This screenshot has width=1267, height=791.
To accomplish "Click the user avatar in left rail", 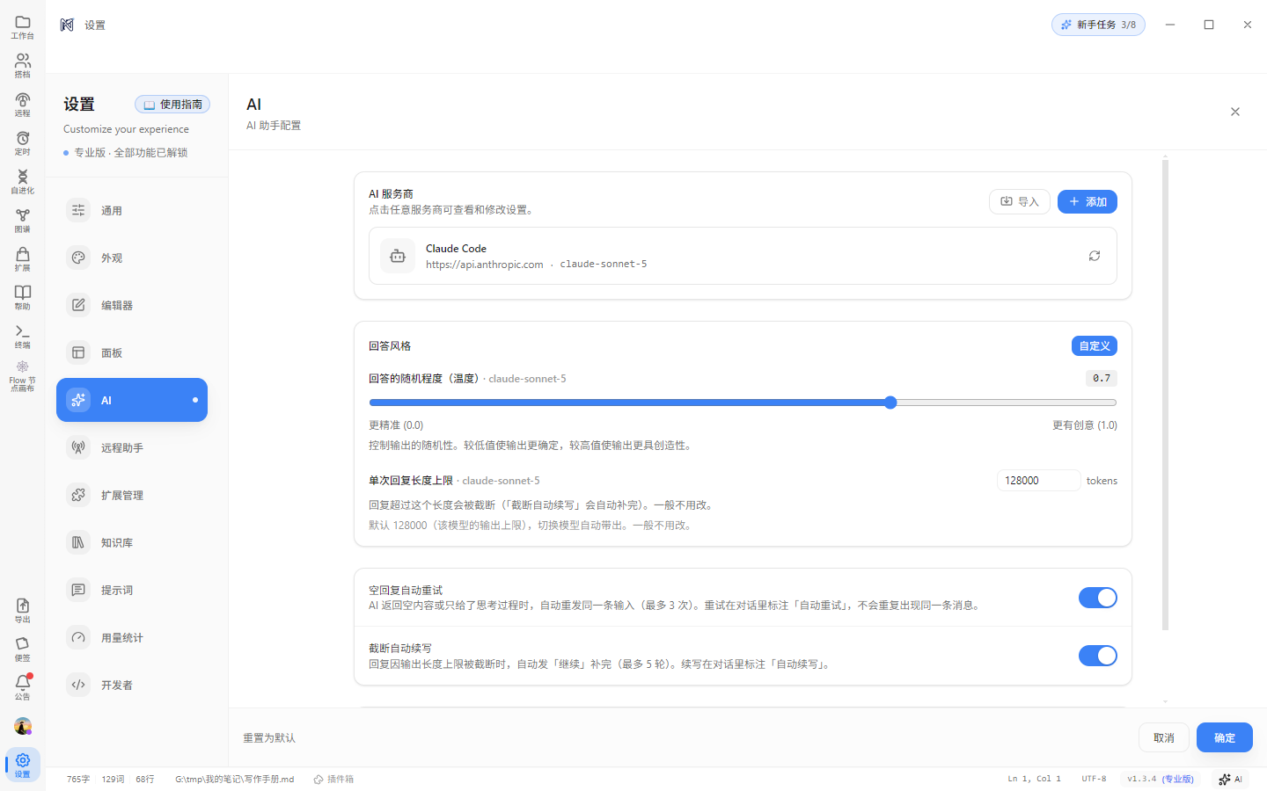I will [23, 726].
